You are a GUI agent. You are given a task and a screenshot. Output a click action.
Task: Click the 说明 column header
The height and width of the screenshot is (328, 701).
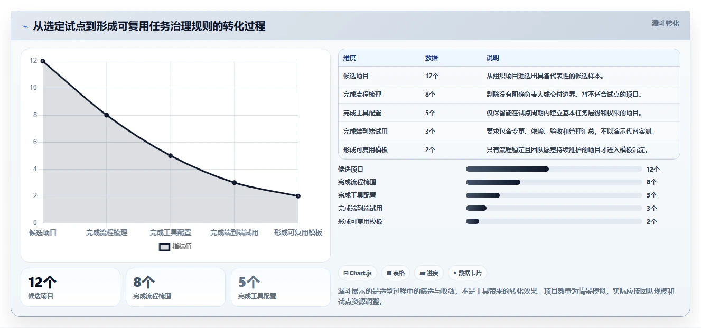(x=493, y=58)
